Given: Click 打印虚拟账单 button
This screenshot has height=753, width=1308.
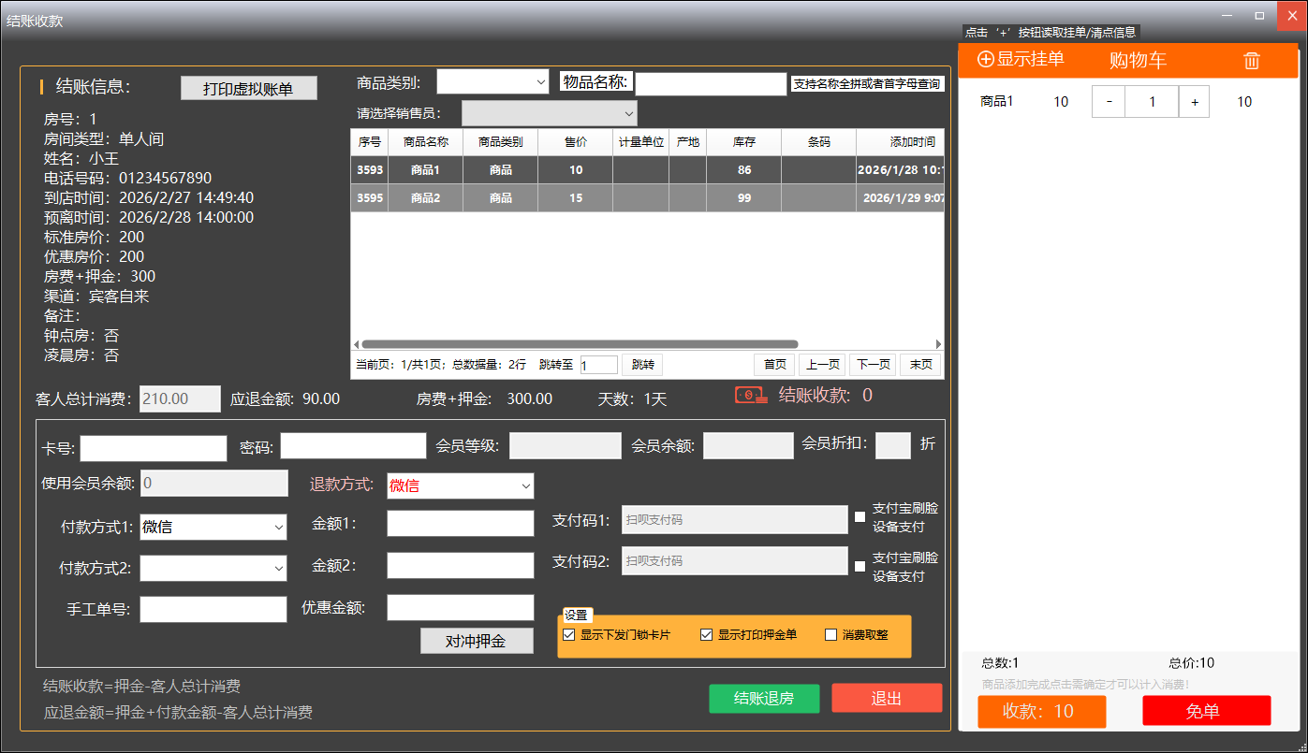Looking at the screenshot, I should click(x=248, y=89).
